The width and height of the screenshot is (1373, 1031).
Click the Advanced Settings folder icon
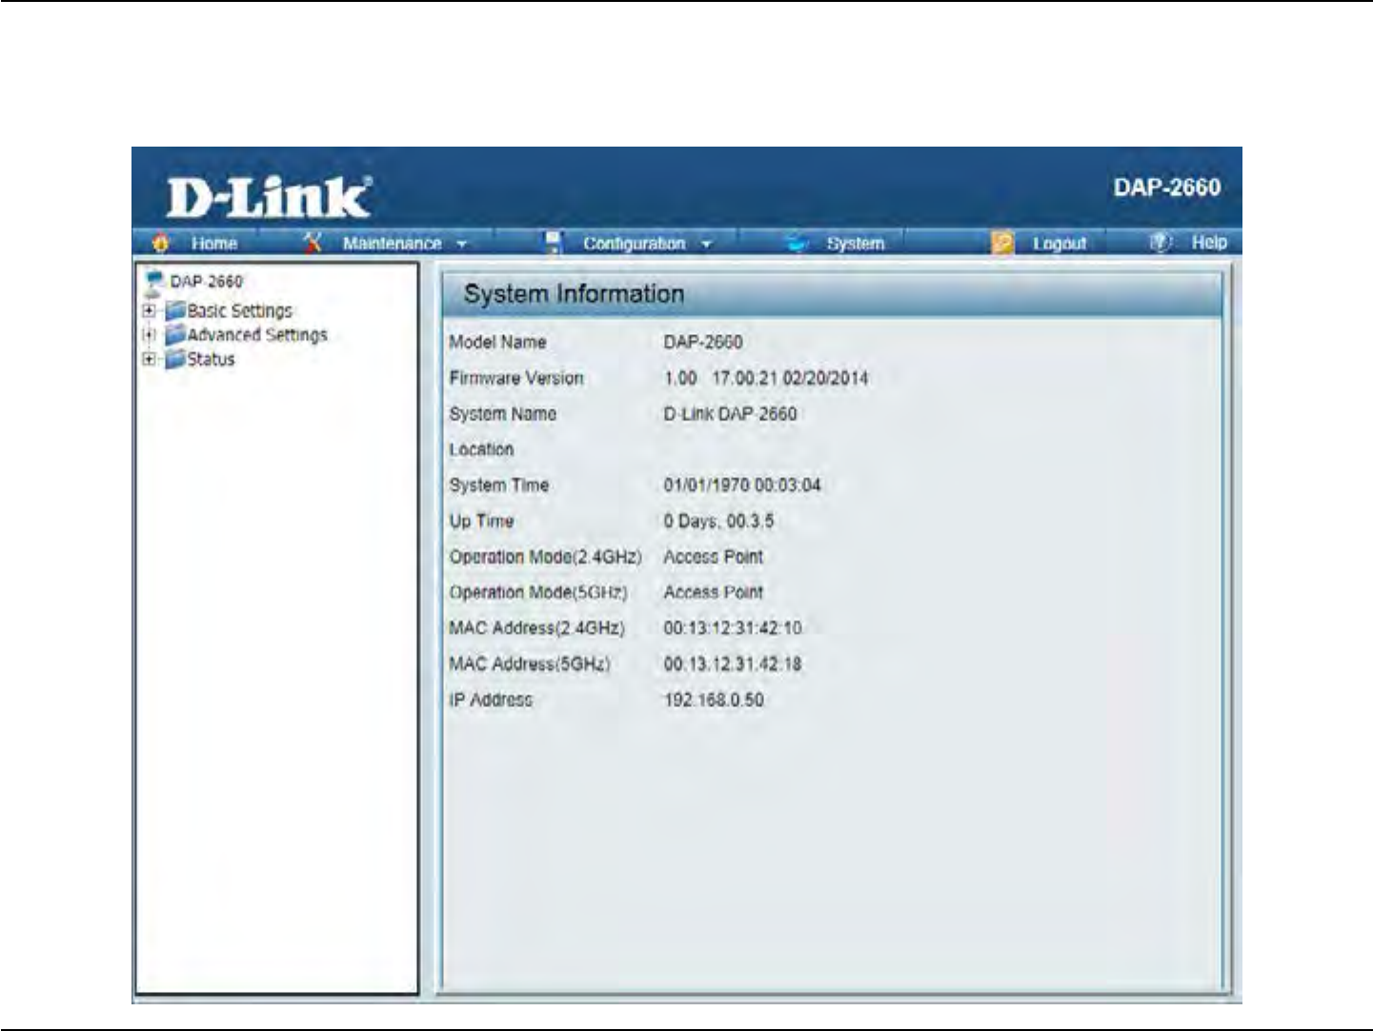click(174, 335)
